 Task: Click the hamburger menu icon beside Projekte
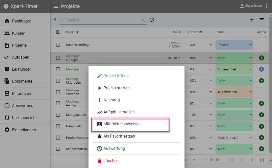click(56, 6)
